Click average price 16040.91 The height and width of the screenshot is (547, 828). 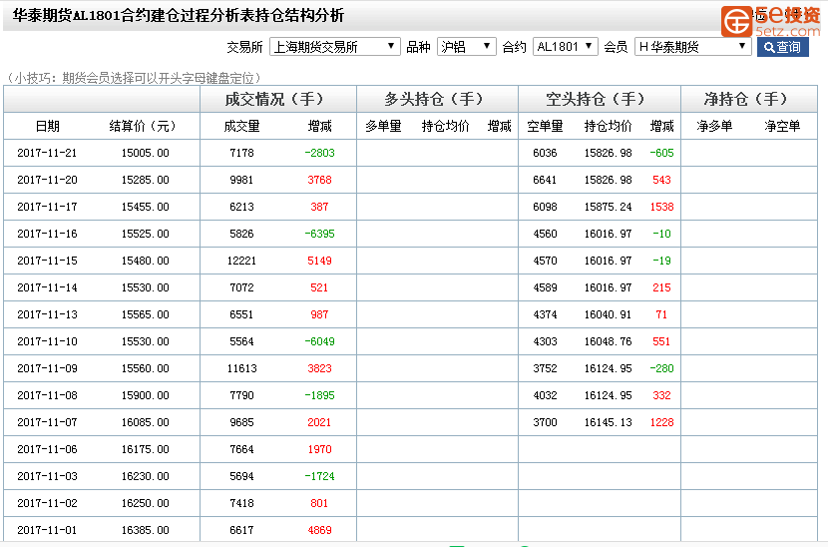[x=608, y=314]
